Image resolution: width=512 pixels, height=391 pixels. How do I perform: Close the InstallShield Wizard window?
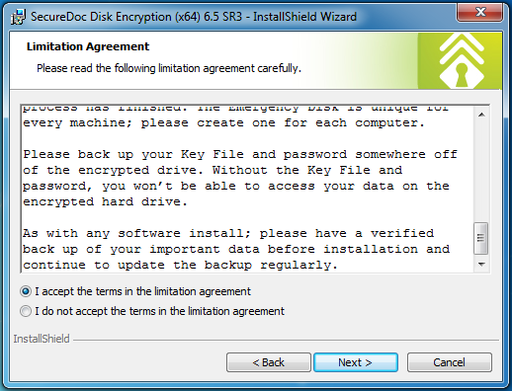(479, 13)
